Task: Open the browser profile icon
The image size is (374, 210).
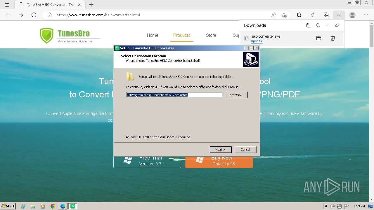Action: click(352, 15)
